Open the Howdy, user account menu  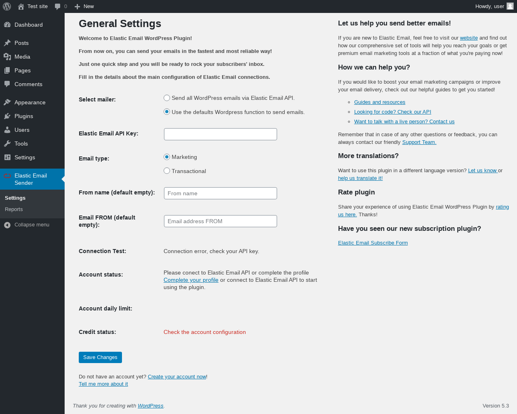pyautogui.click(x=490, y=6)
